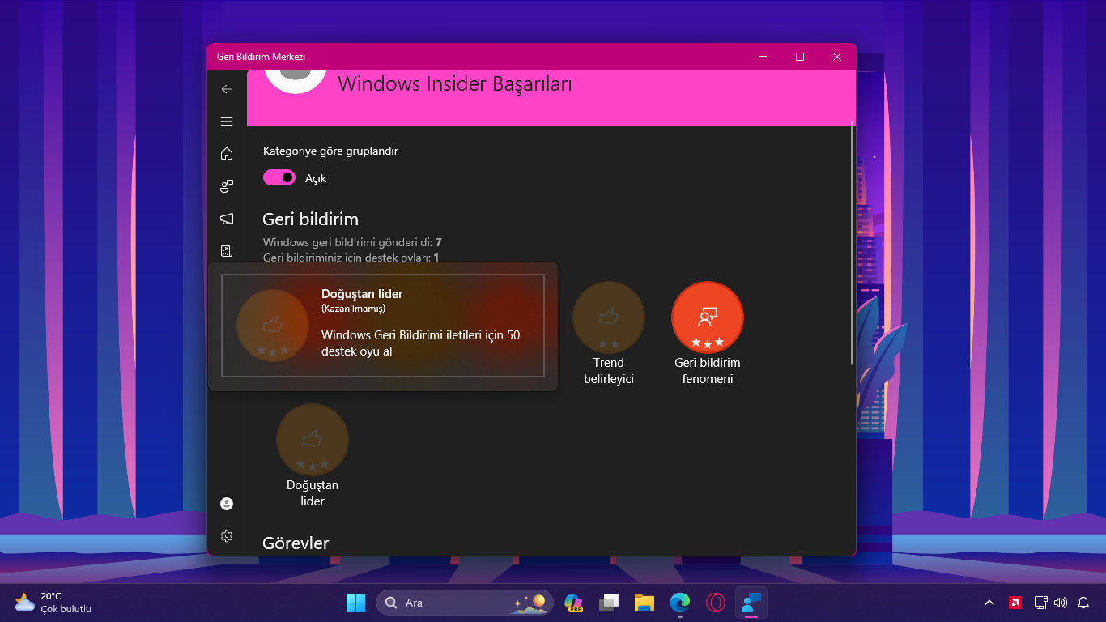The image size is (1106, 622).
Task: Click "Windows geri bildirimi gönderildi: 7" text
Action: pos(352,242)
